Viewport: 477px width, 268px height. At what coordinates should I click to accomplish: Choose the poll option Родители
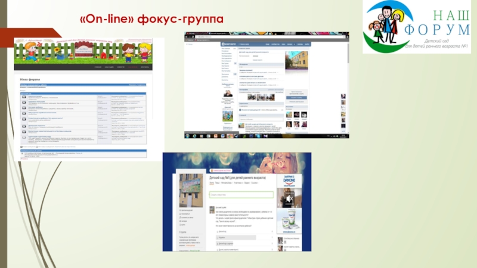[x=244, y=238]
